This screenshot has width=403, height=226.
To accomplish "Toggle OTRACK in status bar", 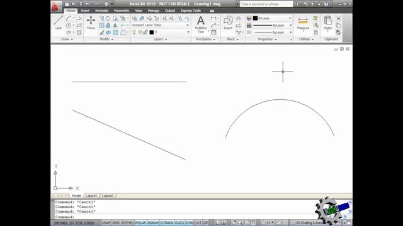I will pos(167,223).
